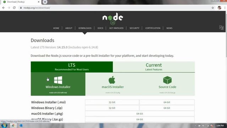This screenshot has width=227, height=128.
Task: Bookmark this page with star icon
Action: (213, 8)
